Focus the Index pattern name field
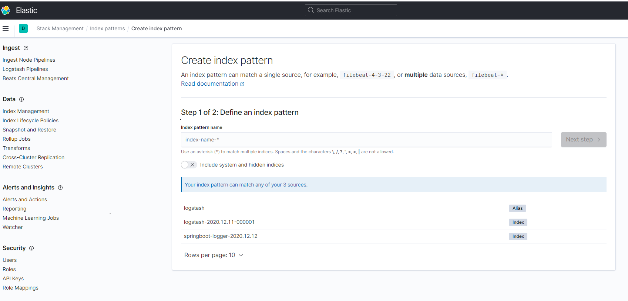The width and height of the screenshot is (628, 301). [x=366, y=140]
